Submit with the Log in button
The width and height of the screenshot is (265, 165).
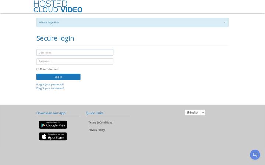[x=59, y=77]
